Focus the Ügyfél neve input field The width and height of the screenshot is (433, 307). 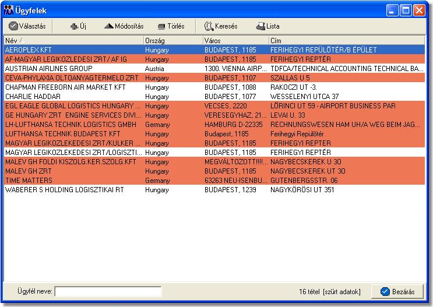(x=108, y=291)
